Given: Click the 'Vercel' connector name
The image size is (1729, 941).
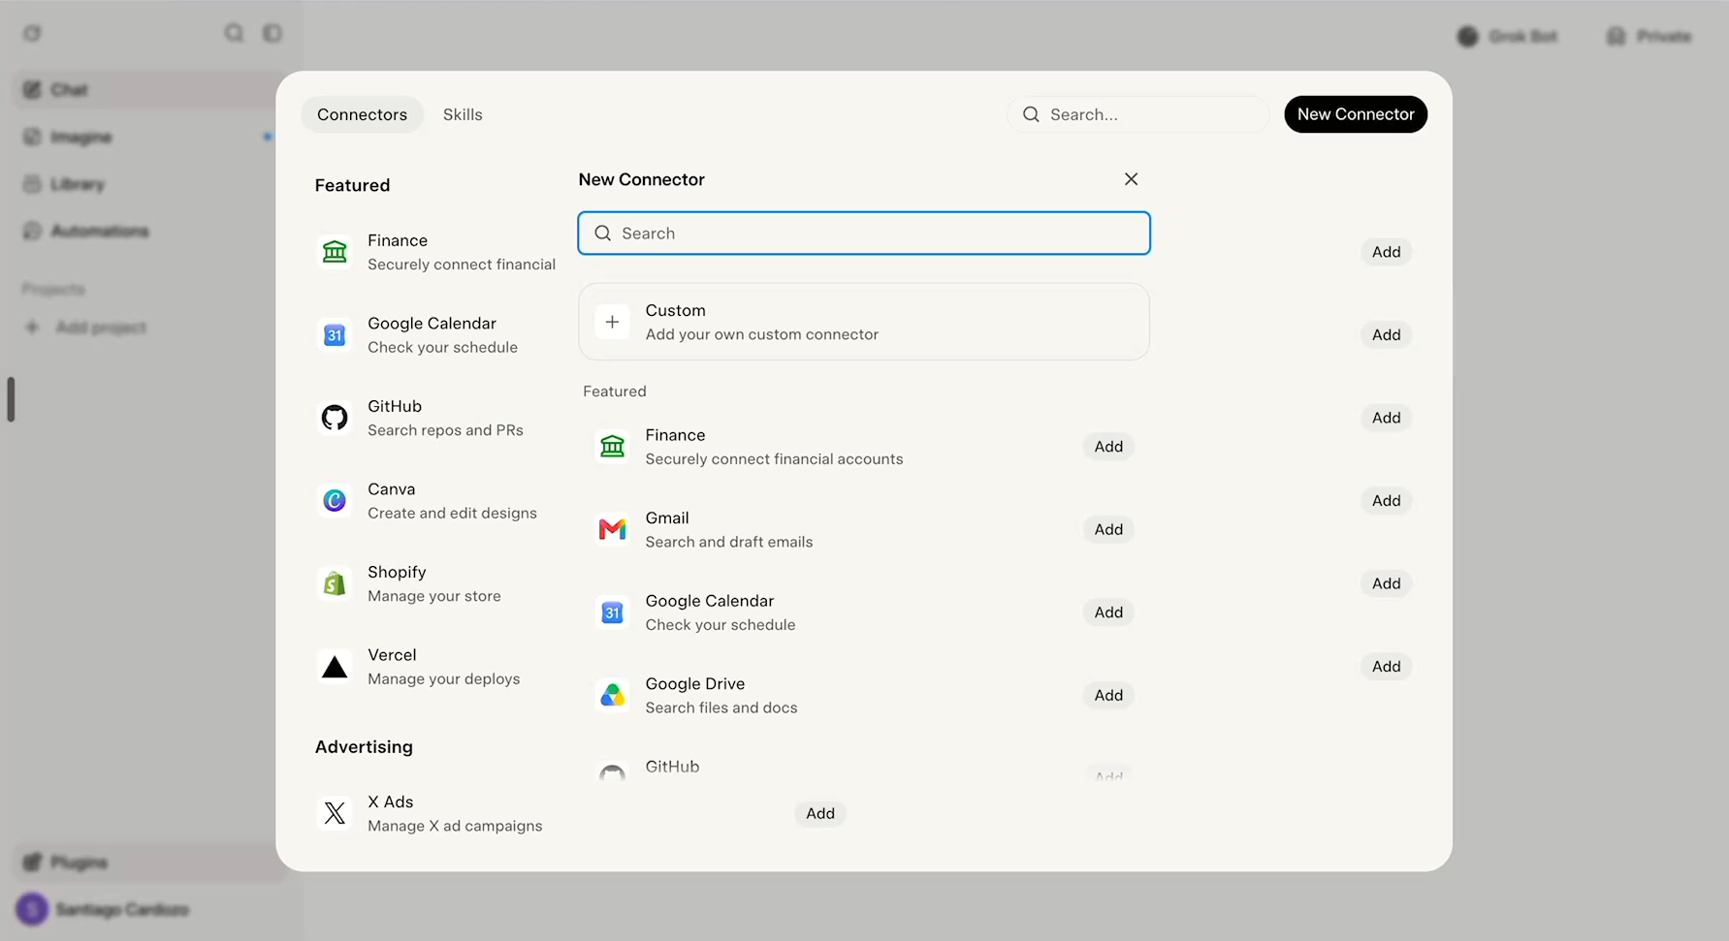Looking at the screenshot, I should [x=392, y=655].
